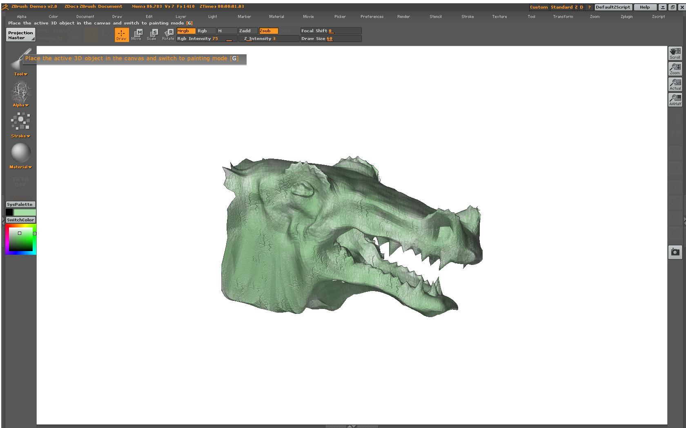
Task: Click the camera snapshot icon
Action: coord(675,252)
